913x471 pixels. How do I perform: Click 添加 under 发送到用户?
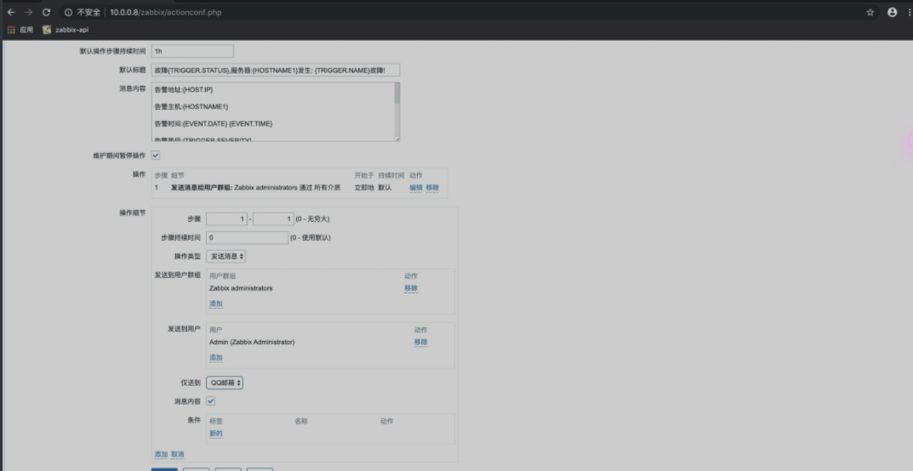tap(216, 358)
